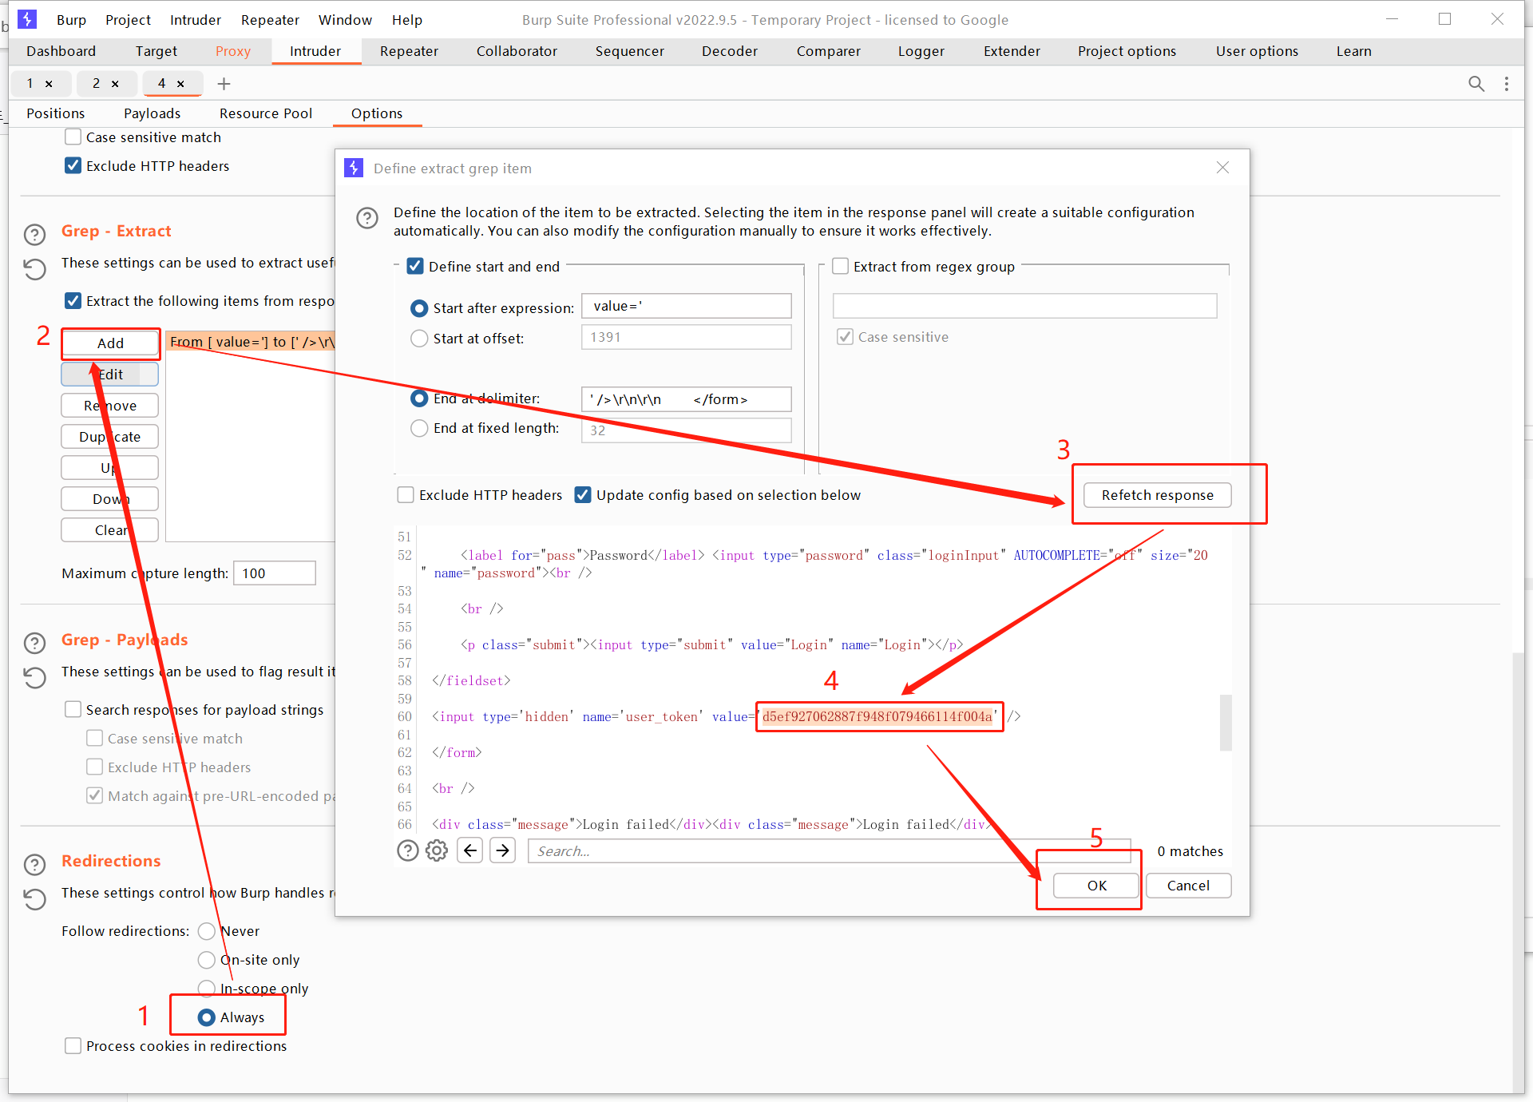Open help icon in Define extract grep item dialog

click(367, 218)
